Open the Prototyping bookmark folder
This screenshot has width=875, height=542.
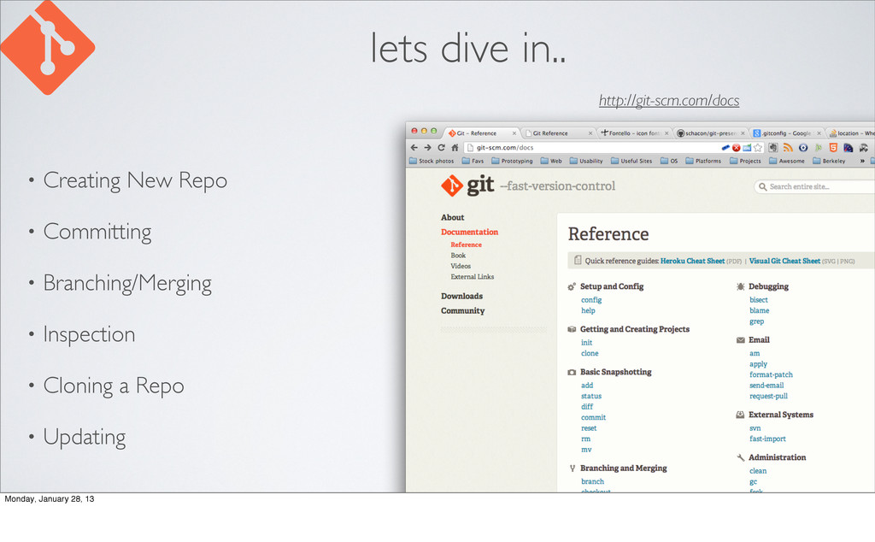(x=512, y=161)
